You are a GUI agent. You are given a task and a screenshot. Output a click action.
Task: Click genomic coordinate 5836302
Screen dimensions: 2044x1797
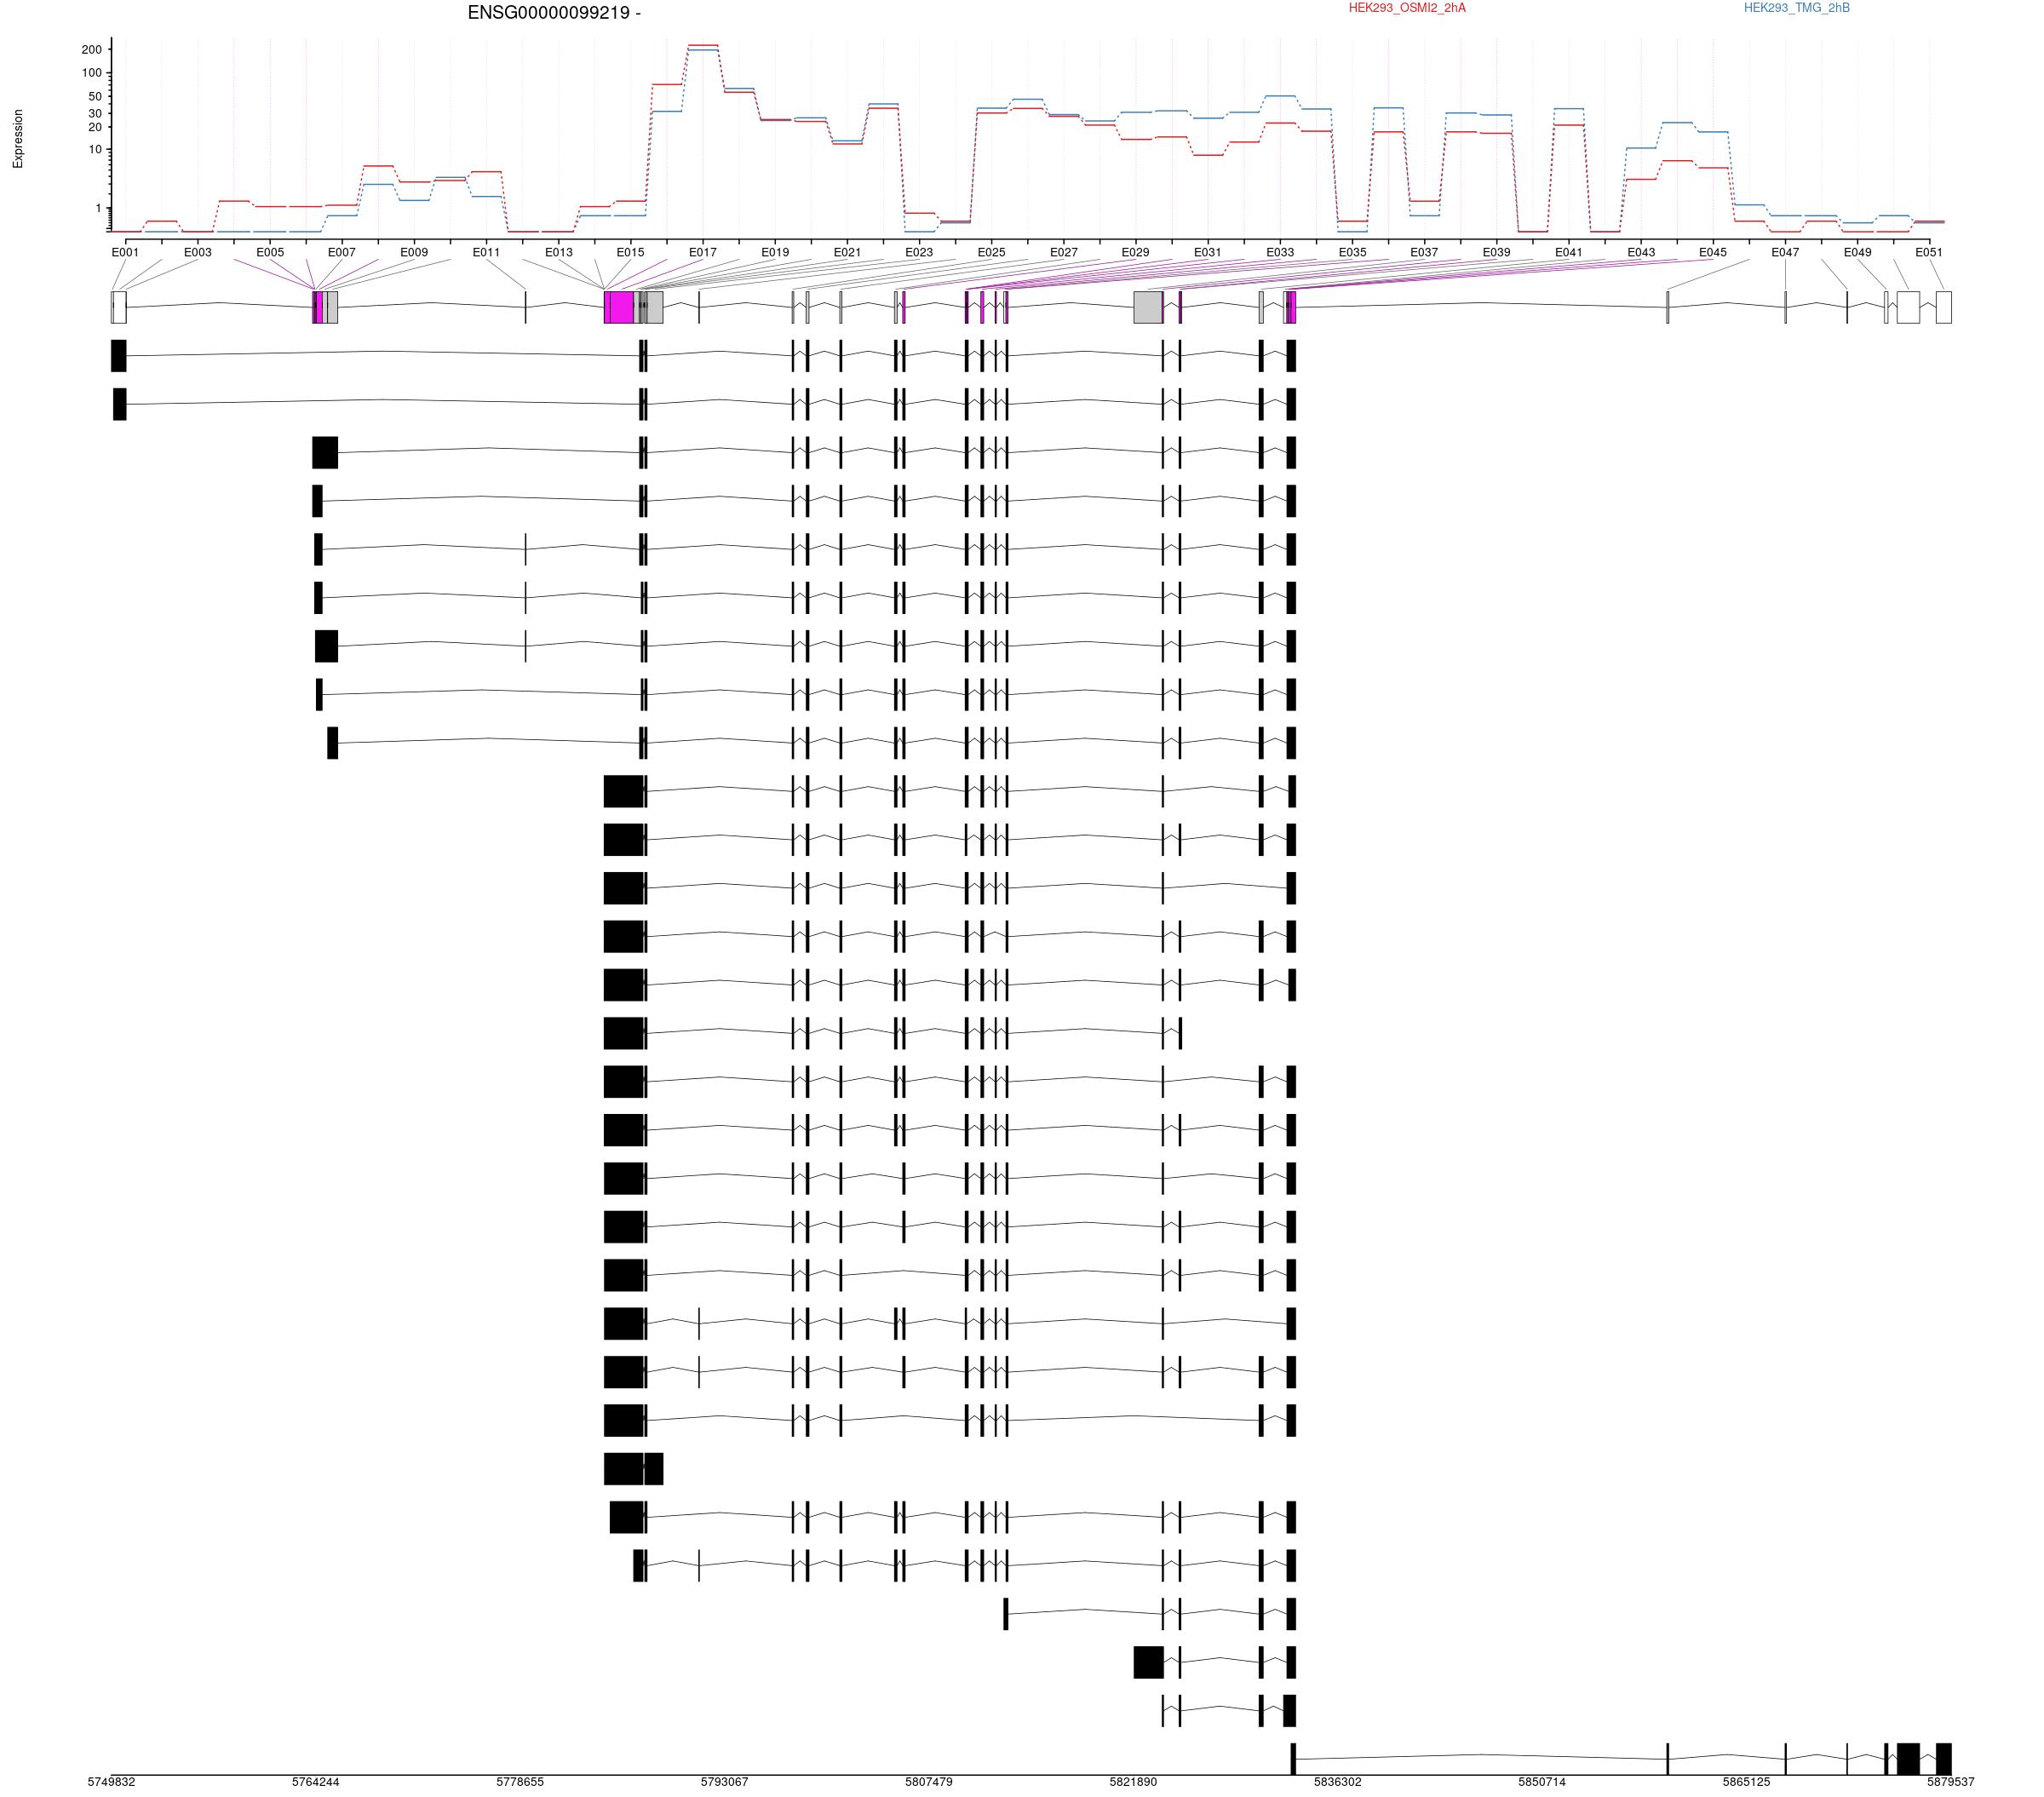click(x=1338, y=1782)
